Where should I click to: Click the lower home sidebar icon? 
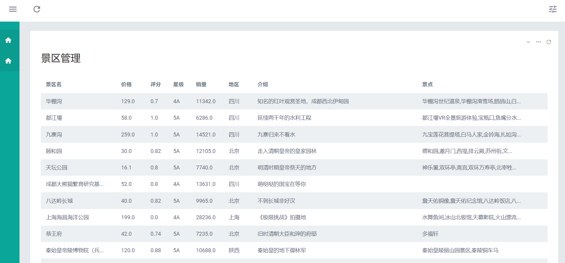pos(8,61)
